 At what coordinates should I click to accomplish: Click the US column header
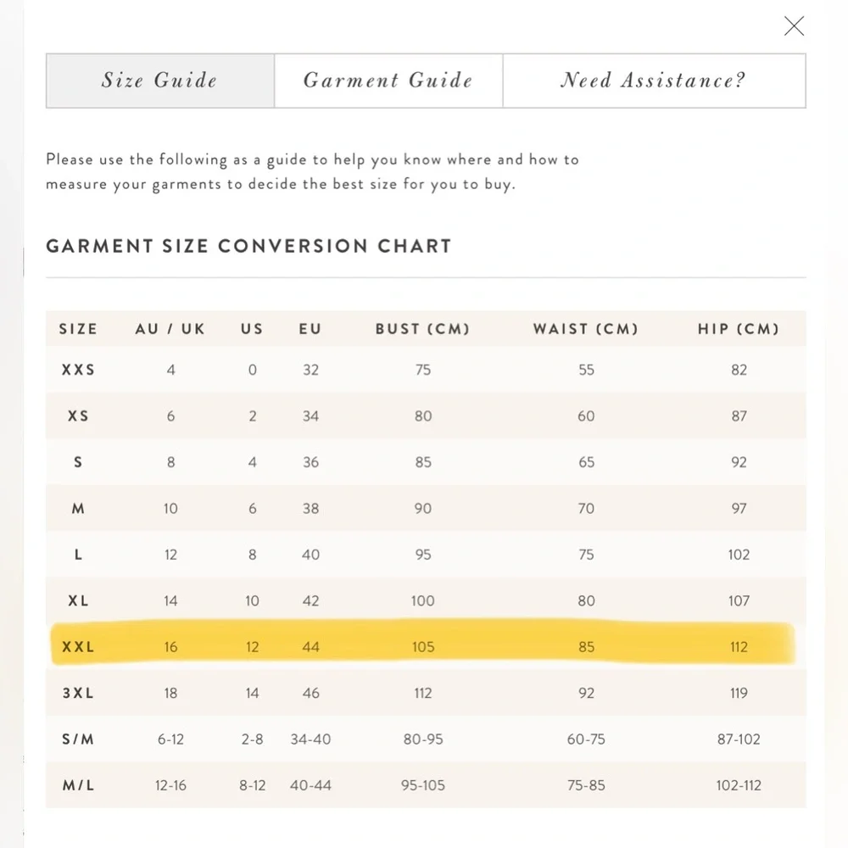click(252, 329)
